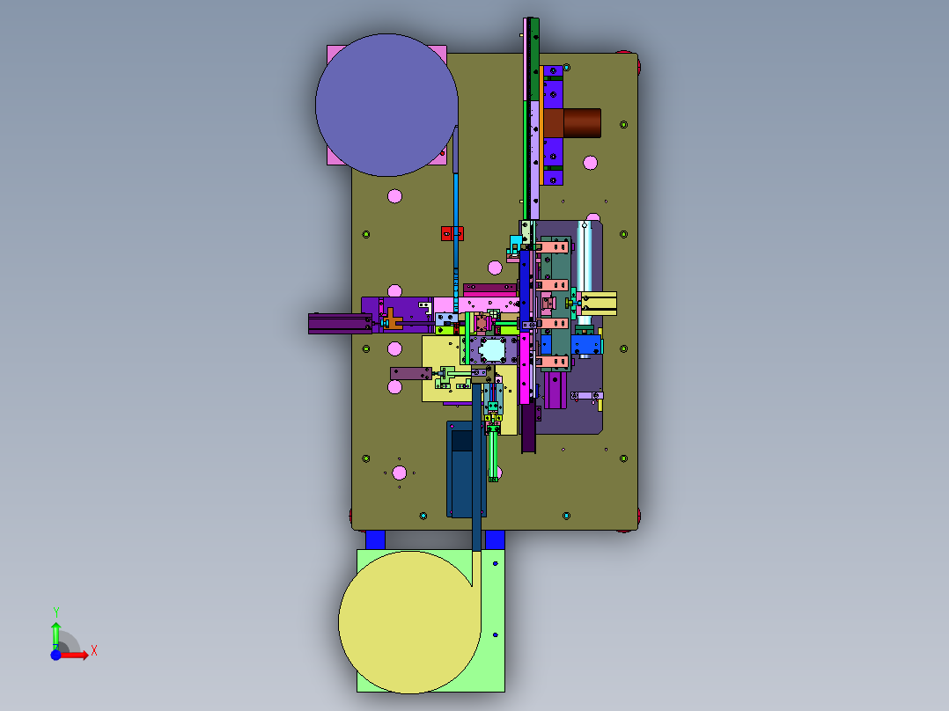
Task: Pick the pink mounting plate corner behind the disc
Action: 332,53
